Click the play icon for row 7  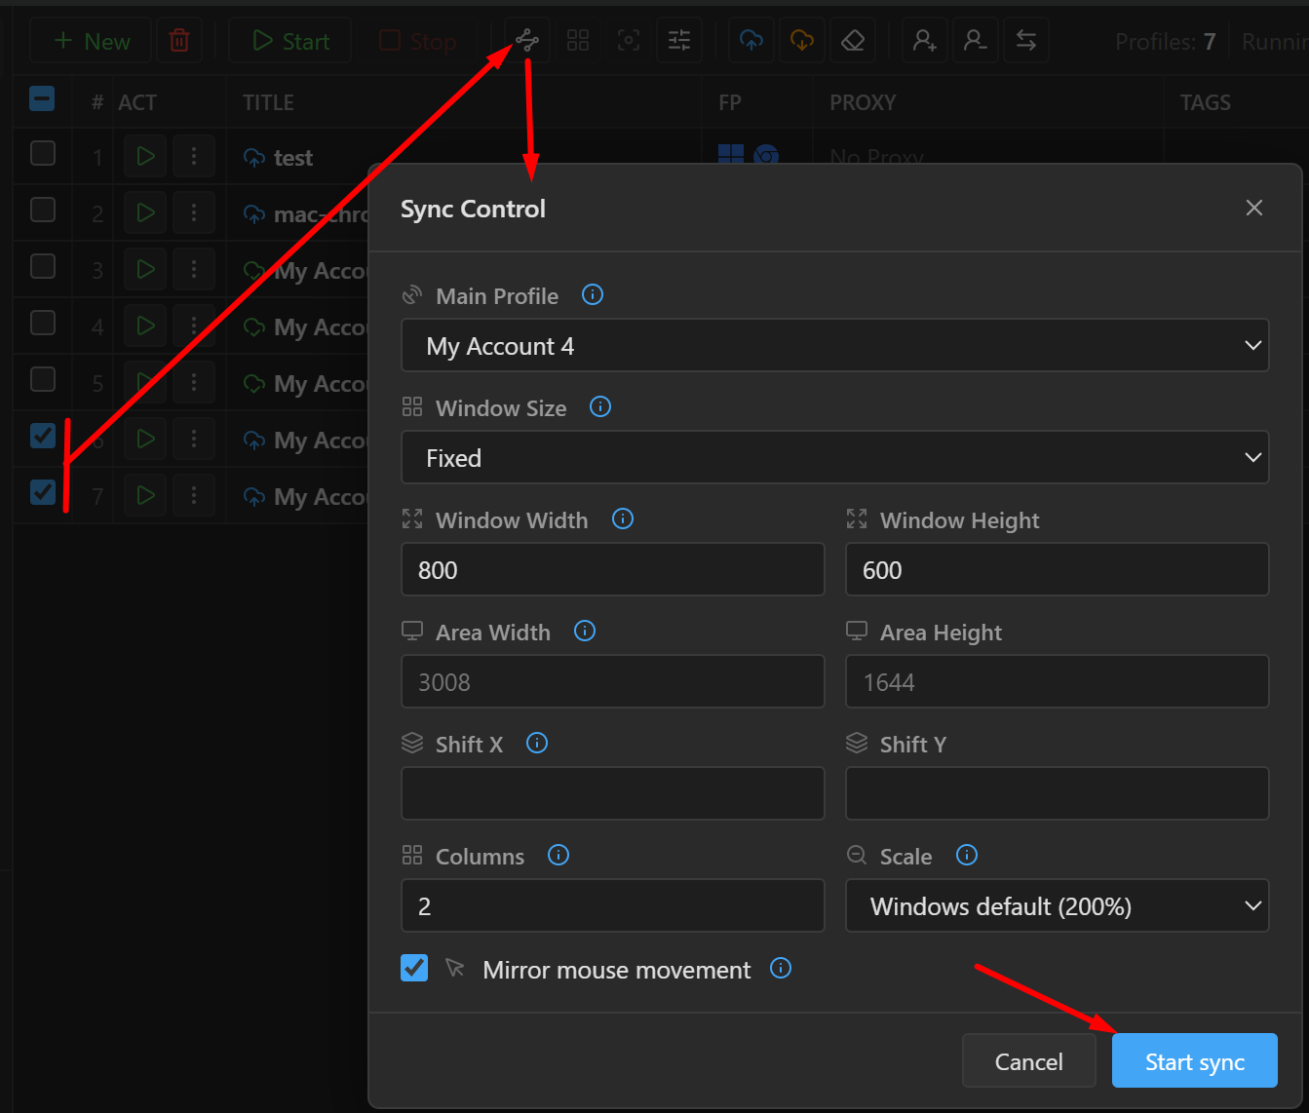pos(145,496)
